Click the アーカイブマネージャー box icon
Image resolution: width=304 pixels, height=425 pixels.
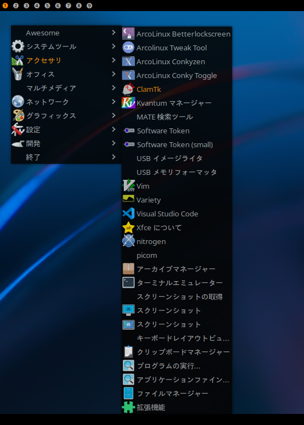(x=128, y=269)
